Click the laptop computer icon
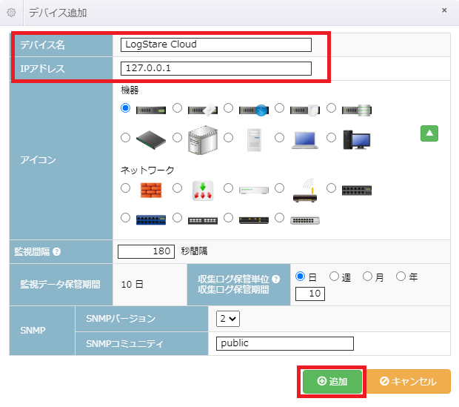Screen dimensions: 459x407 tap(305, 140)
